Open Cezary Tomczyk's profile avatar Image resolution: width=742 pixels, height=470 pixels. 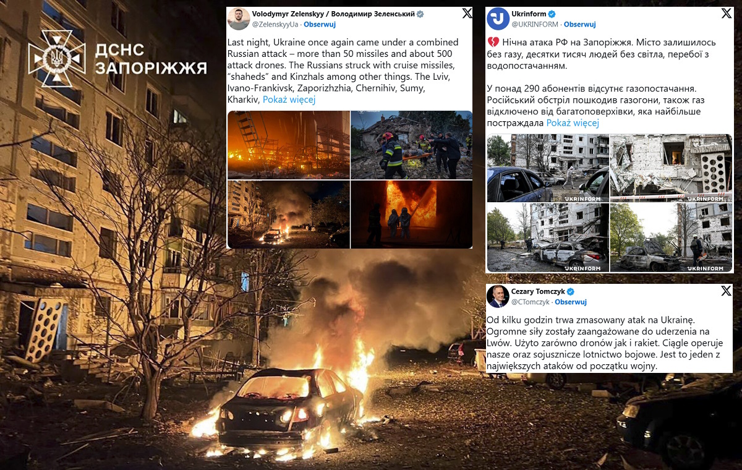point(498,296)
